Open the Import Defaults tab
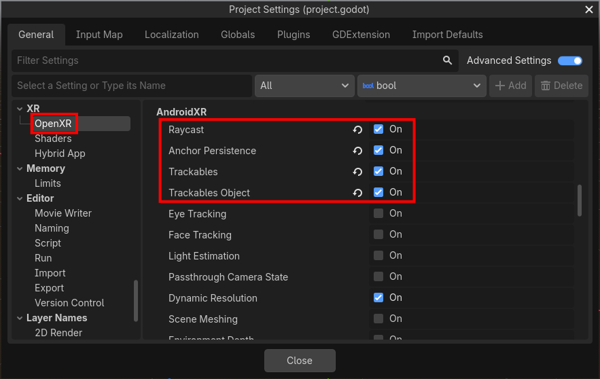Viewport: 600px width, 379px height. [447, 35]
